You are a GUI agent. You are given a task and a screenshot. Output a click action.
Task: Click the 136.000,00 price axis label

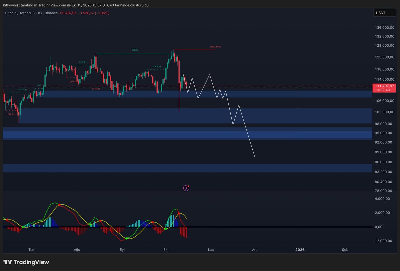[x=385, y=27]
